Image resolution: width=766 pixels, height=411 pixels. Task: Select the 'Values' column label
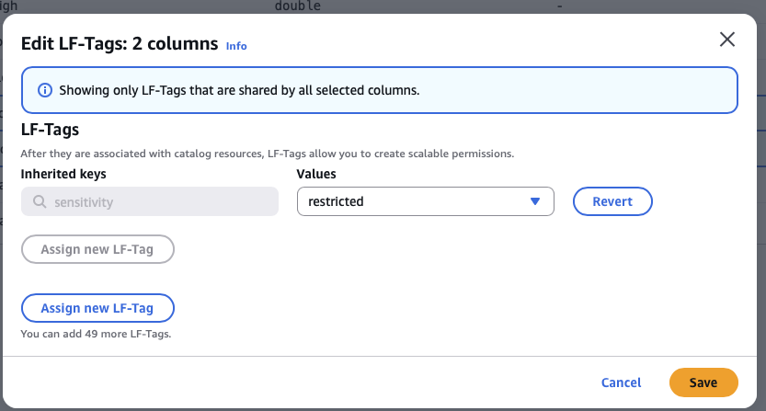tap(316, 175)
